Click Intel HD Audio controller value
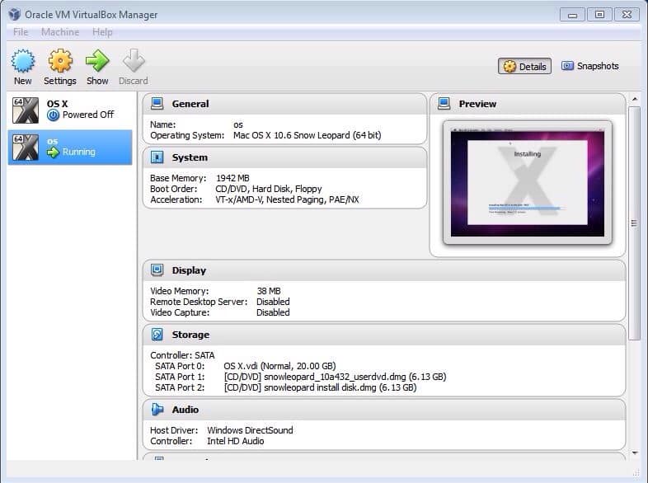The image size is (648, 483). tap(236, 441)
